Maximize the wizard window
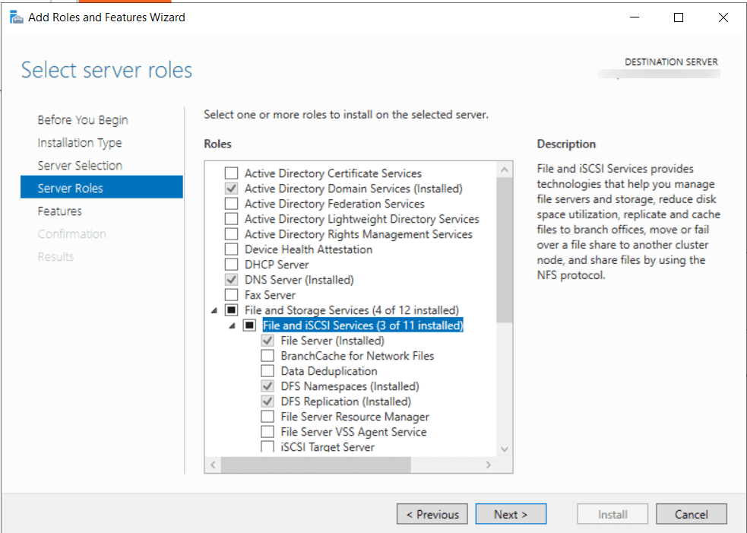747x533 pixels. 679,17
